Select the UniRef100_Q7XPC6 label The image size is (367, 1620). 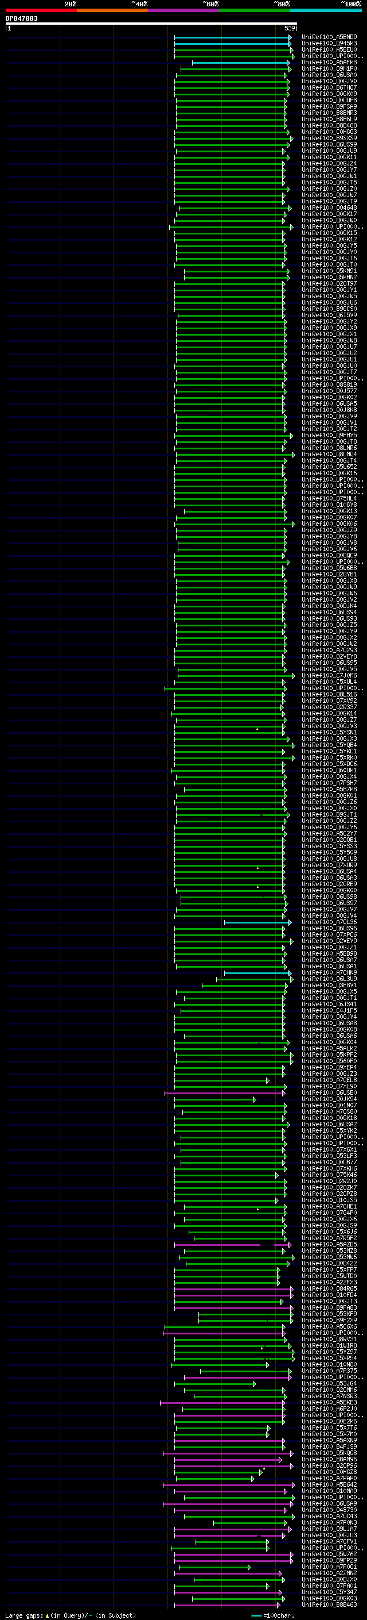329,934
